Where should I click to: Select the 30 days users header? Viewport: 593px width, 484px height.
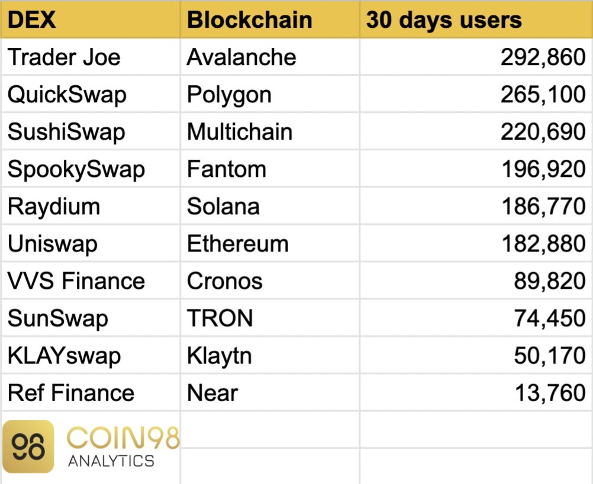pyautogui.click(x=476, y=20)
